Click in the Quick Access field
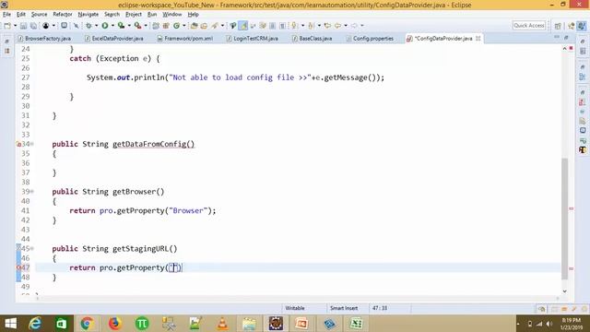This screenshot has height=332, width=590. [x=528, y=26]
